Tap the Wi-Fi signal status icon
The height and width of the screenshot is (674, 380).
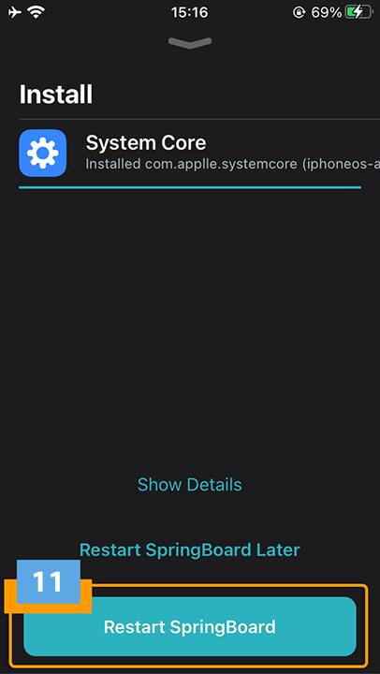tap(37, 12)
